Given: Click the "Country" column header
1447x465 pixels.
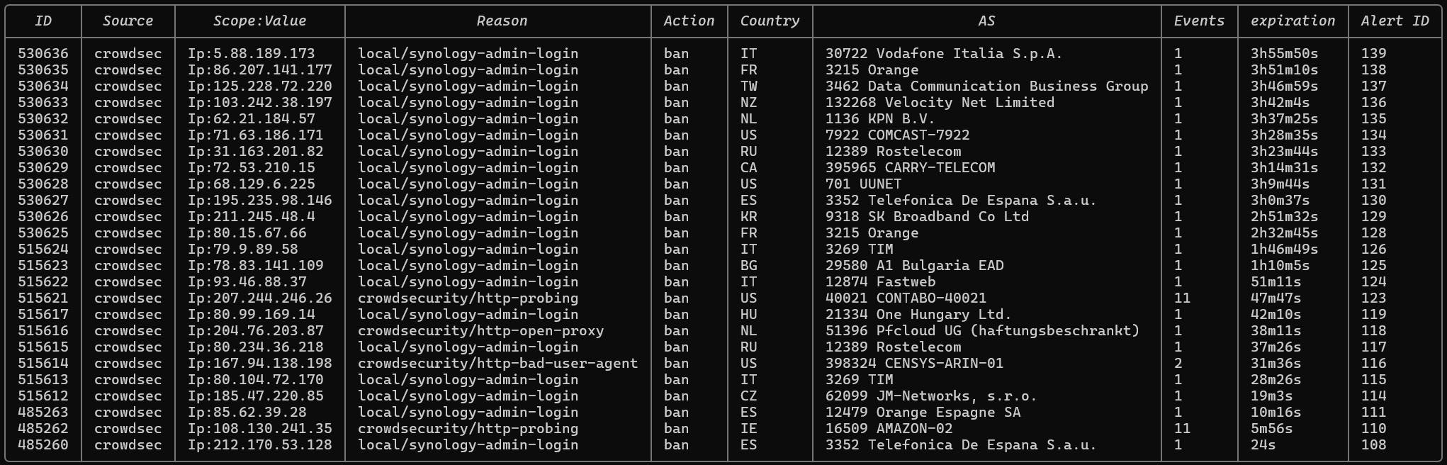Looking at the screenshot, I should click(x=770, y=21).
